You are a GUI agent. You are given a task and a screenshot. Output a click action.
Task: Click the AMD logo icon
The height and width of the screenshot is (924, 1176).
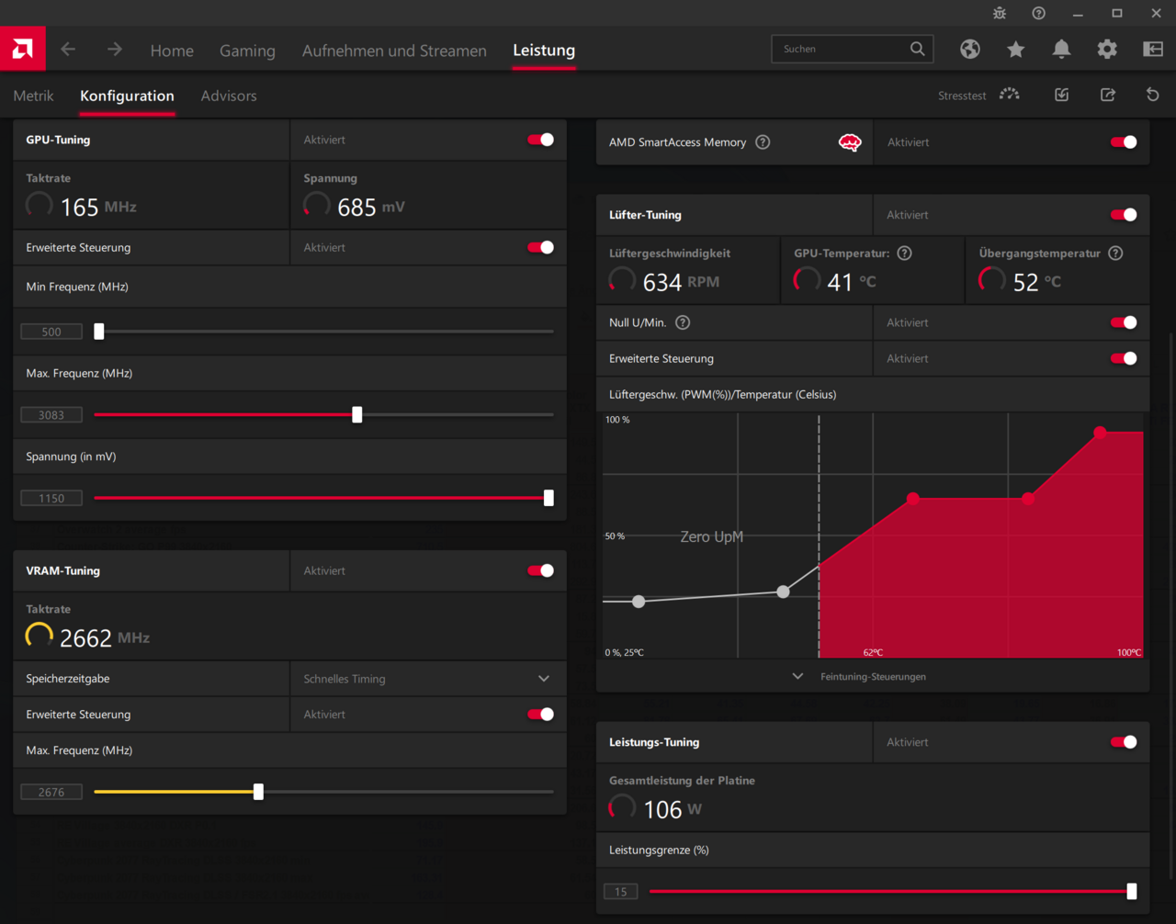(x=22, y=50)
